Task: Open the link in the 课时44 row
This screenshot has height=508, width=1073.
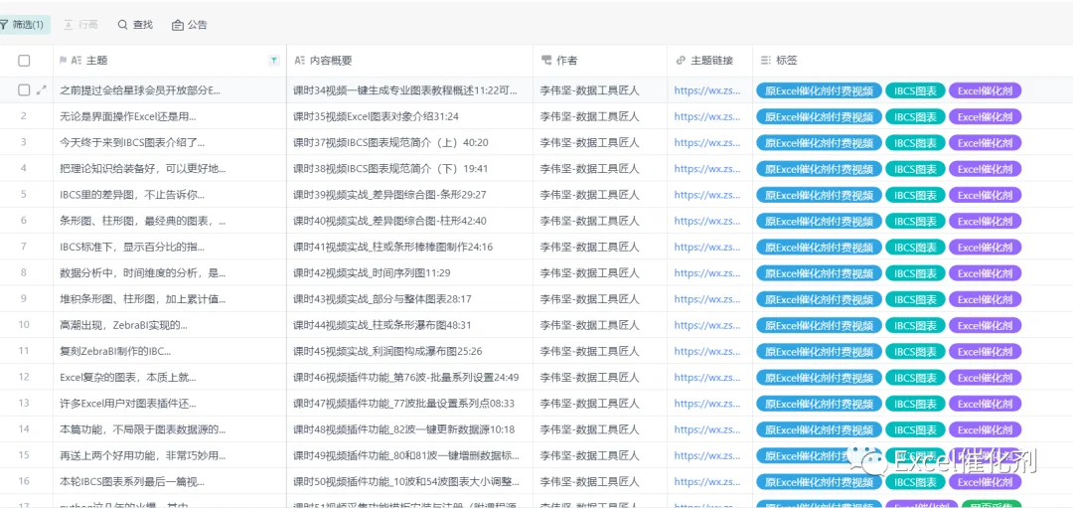Action: point(707,324)
